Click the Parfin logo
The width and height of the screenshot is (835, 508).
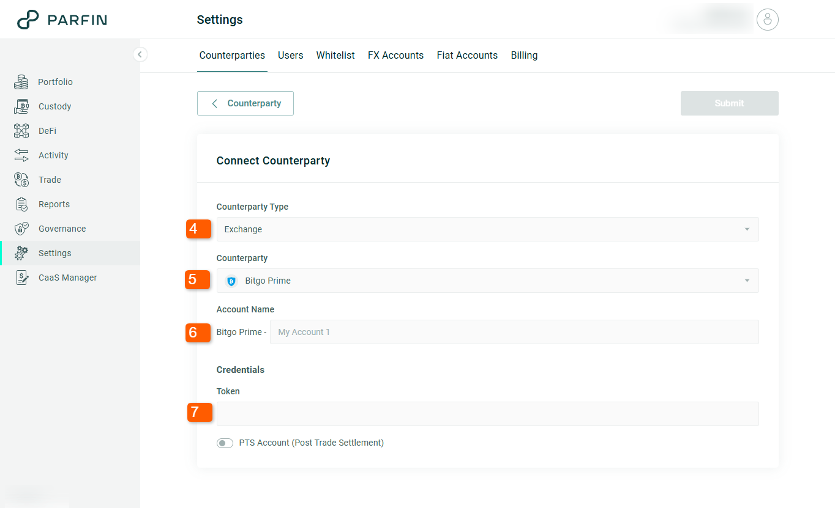click(x=62, y=20)
